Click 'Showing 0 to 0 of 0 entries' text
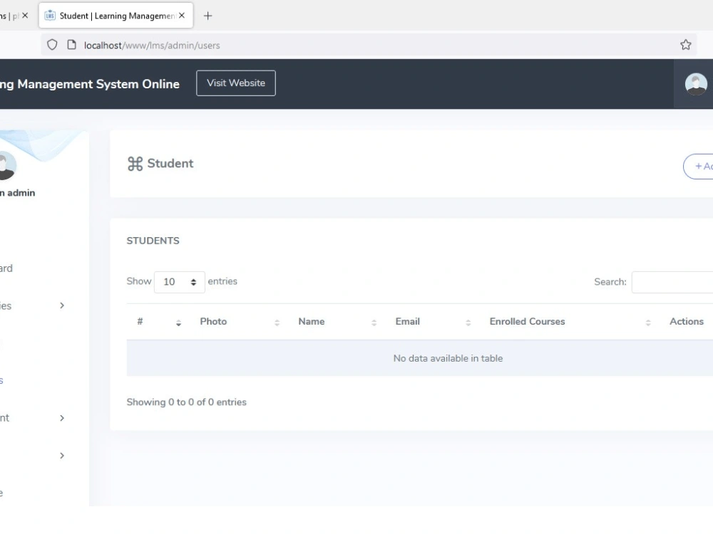This screenshot has width=713, height=534. pos(186,402)
